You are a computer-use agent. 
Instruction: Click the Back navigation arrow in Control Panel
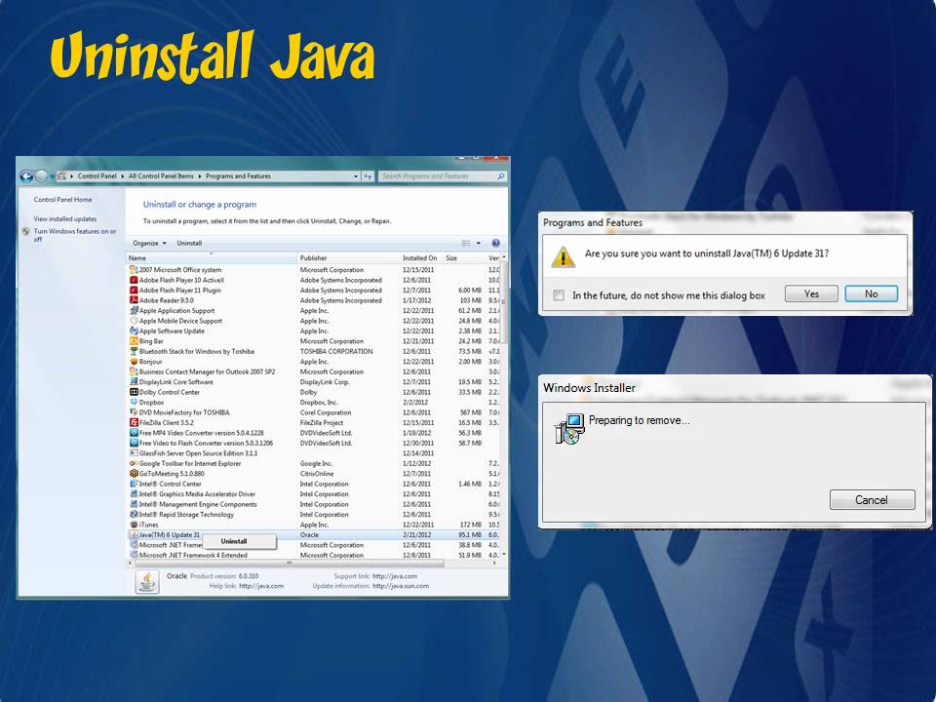tap(26, 176)
